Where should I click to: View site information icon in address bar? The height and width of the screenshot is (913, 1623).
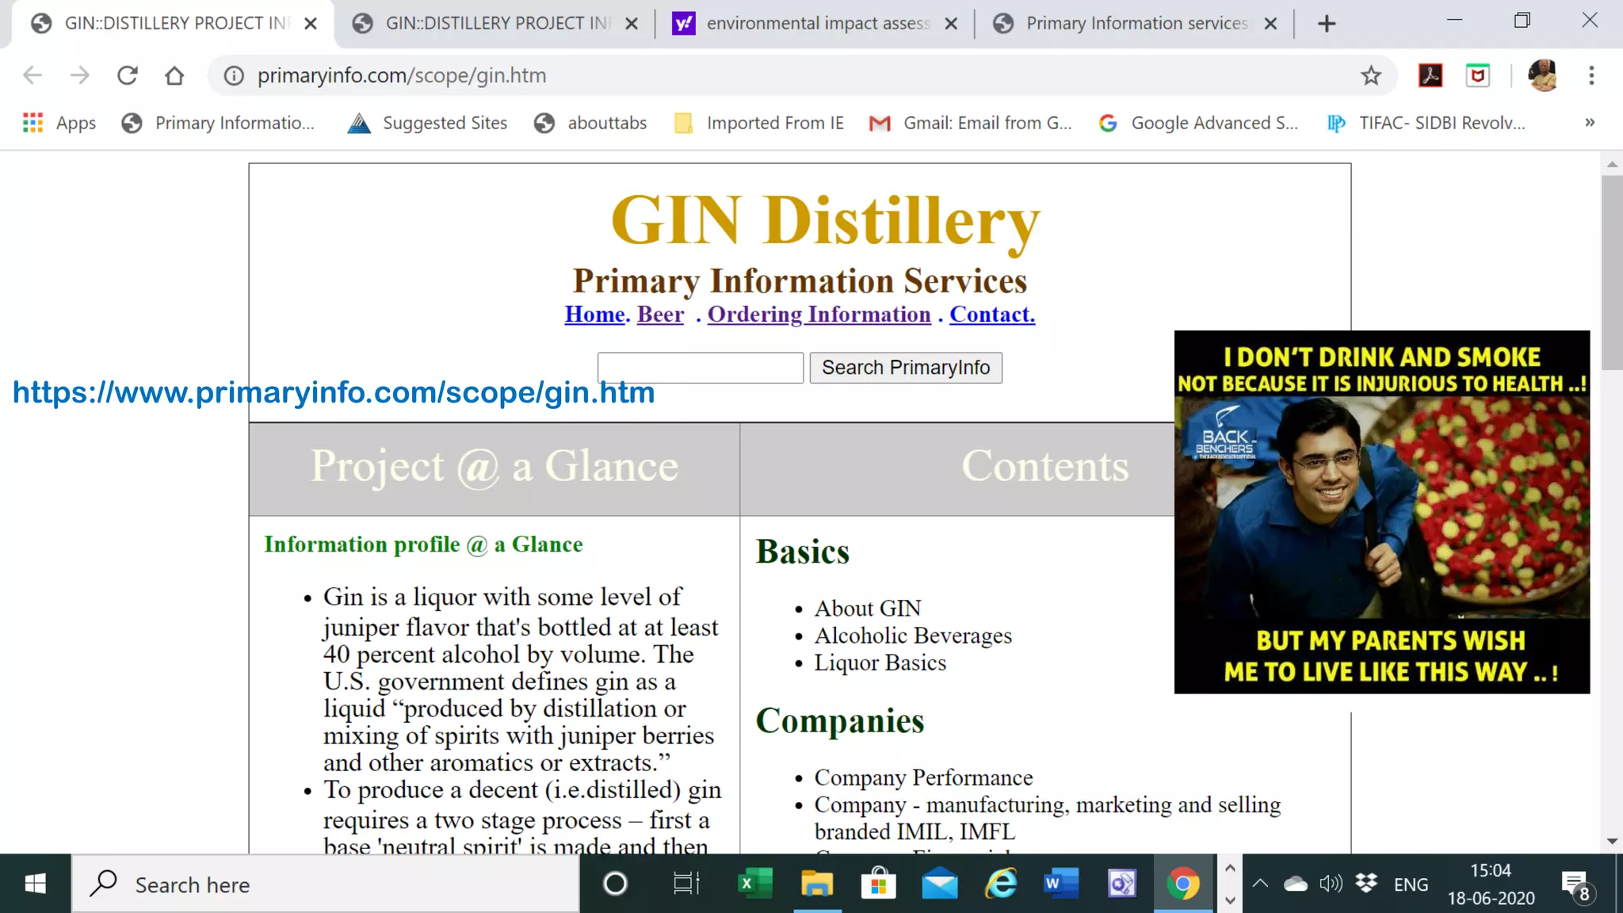[x=234, y=76]
